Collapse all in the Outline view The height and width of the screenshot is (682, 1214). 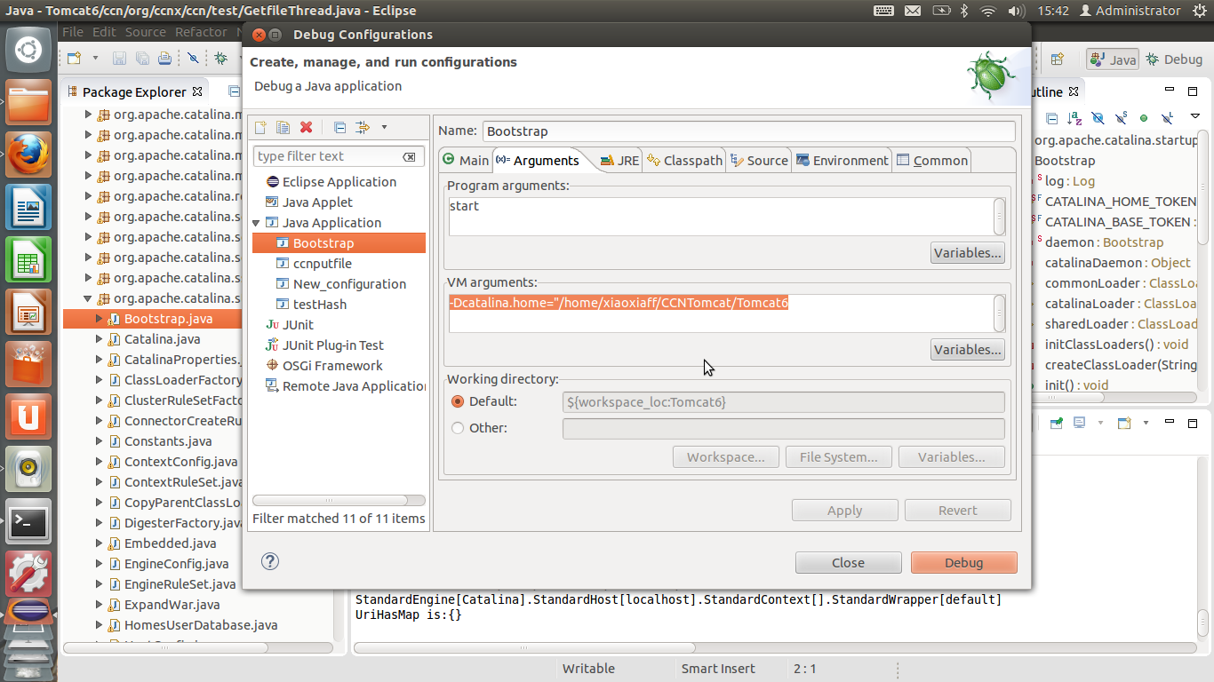(x=1051, y=118)
